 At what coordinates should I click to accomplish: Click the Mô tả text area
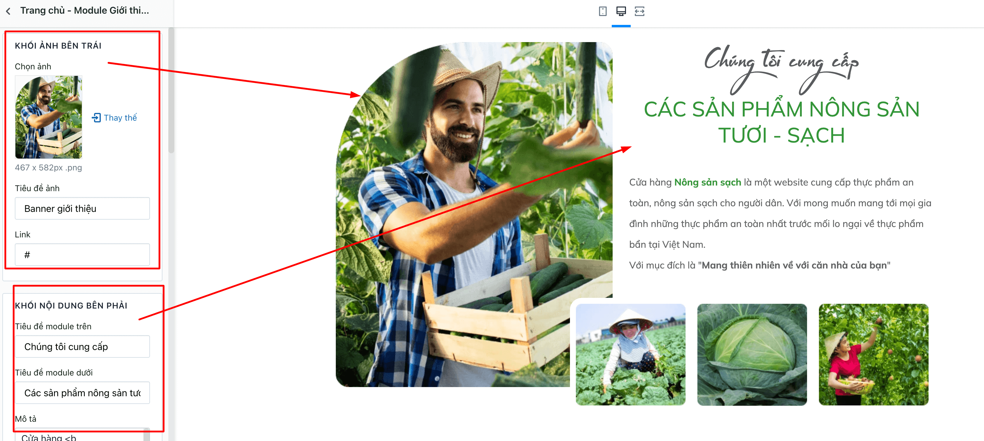(x=82, y=435)
